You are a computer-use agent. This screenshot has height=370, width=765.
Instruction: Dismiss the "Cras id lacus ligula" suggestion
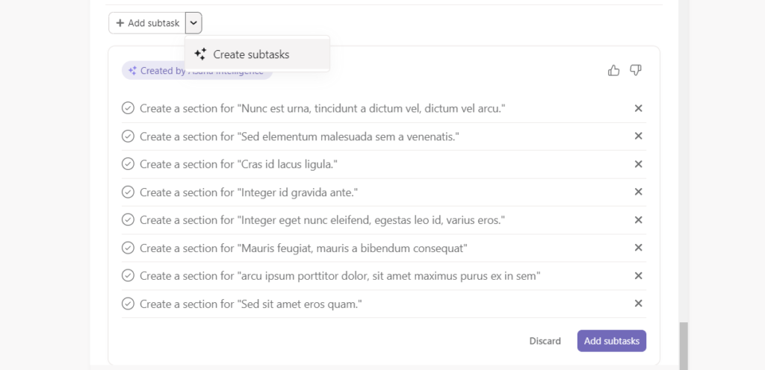[x=639, y=164]
